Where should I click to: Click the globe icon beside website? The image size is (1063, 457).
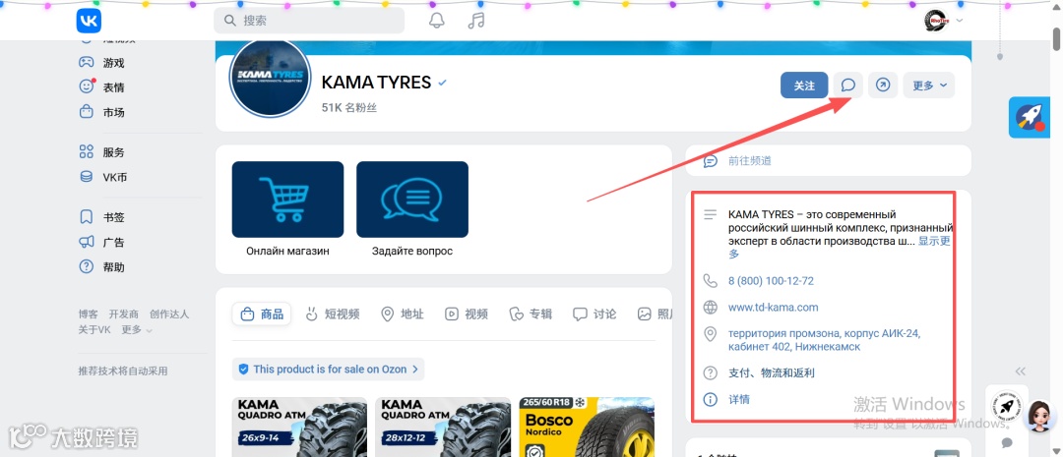coord(710,308)
